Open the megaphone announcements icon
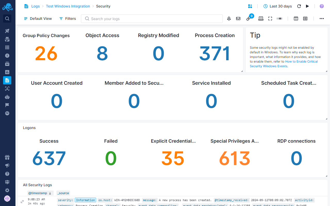Image resolution: width=330 pixels, height=206 pixels. [x=7, y=166]
